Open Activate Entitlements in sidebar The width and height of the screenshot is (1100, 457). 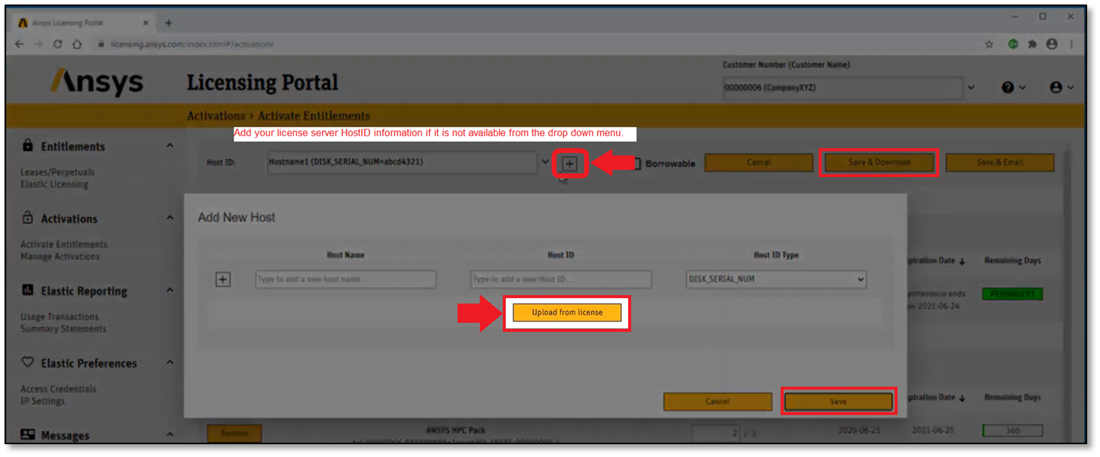click(64, 245)
